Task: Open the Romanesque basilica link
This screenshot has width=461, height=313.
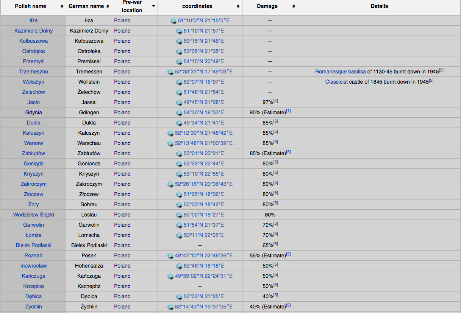Action: (x=341, y=72)
